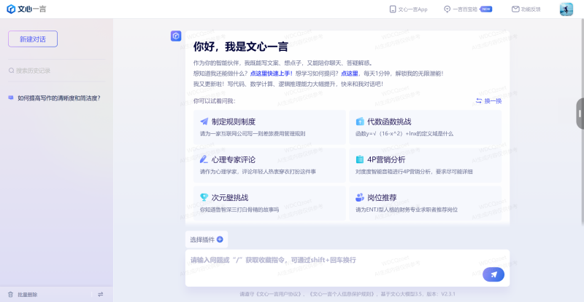The image size is (584, 302).
Task: Click the icon on 代数函数挑战 card
Action: [x=360, y=122]
